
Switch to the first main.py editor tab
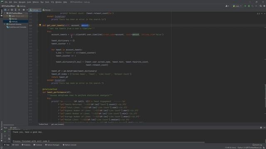click(35, 10)
